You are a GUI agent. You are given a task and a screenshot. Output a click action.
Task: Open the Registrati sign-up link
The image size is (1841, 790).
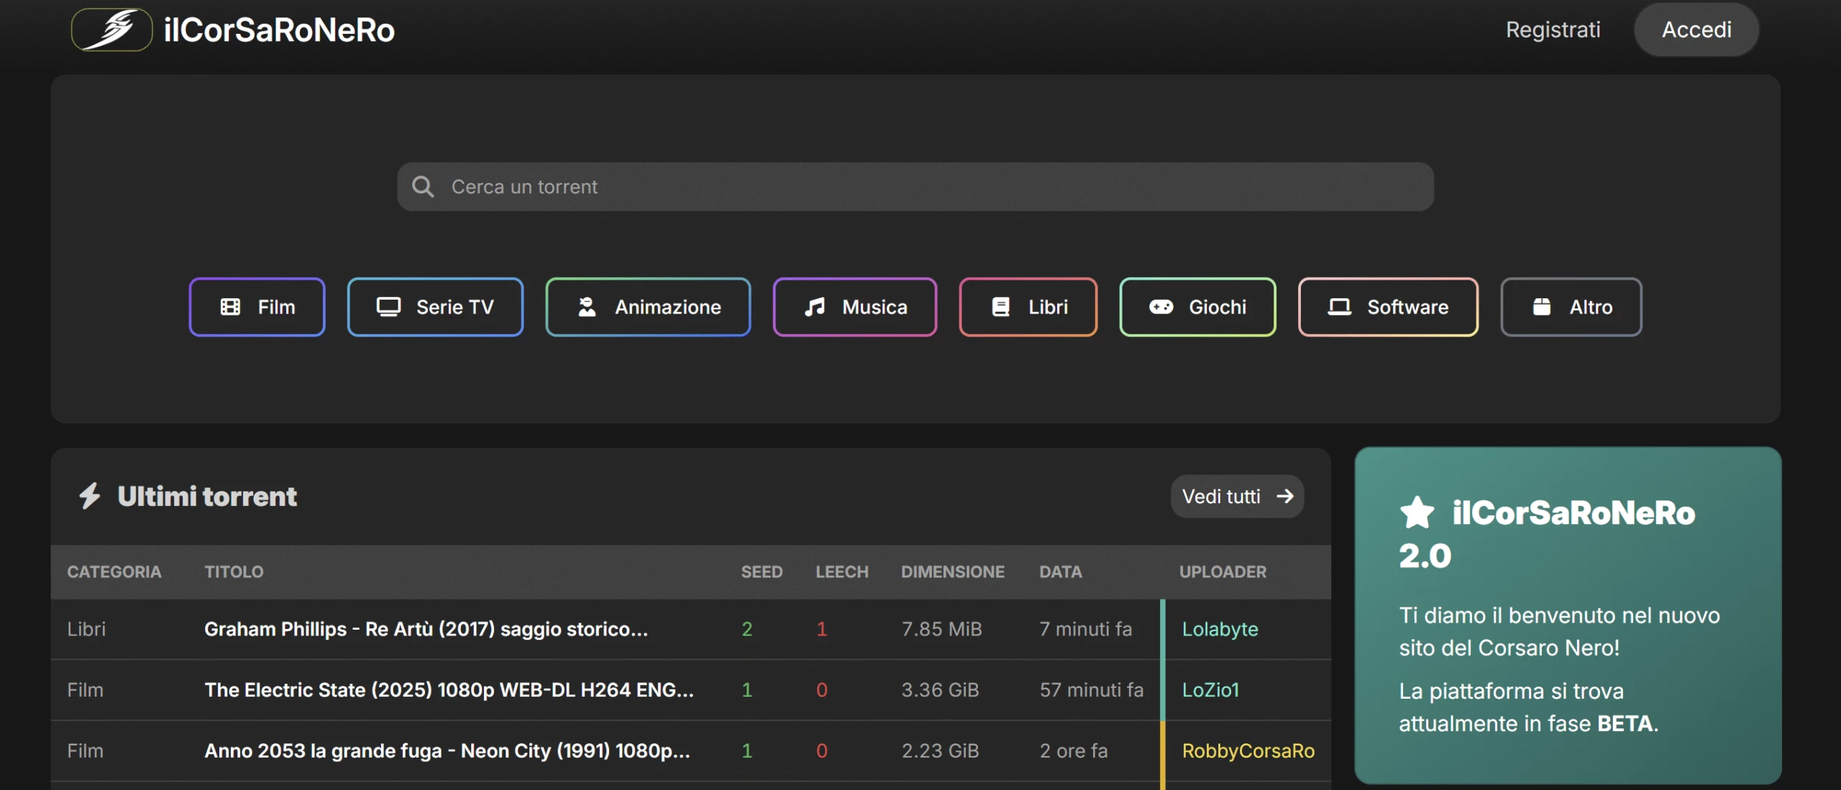pos(1553,30)
